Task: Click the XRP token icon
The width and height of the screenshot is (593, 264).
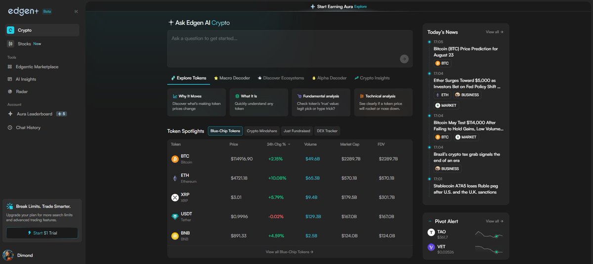Action: [174, 197]
